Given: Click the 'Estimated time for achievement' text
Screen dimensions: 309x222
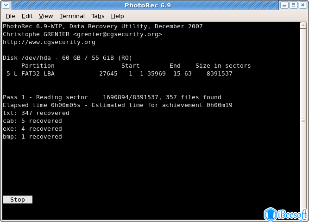Looking at the screenshot, I should click(147, 105).
